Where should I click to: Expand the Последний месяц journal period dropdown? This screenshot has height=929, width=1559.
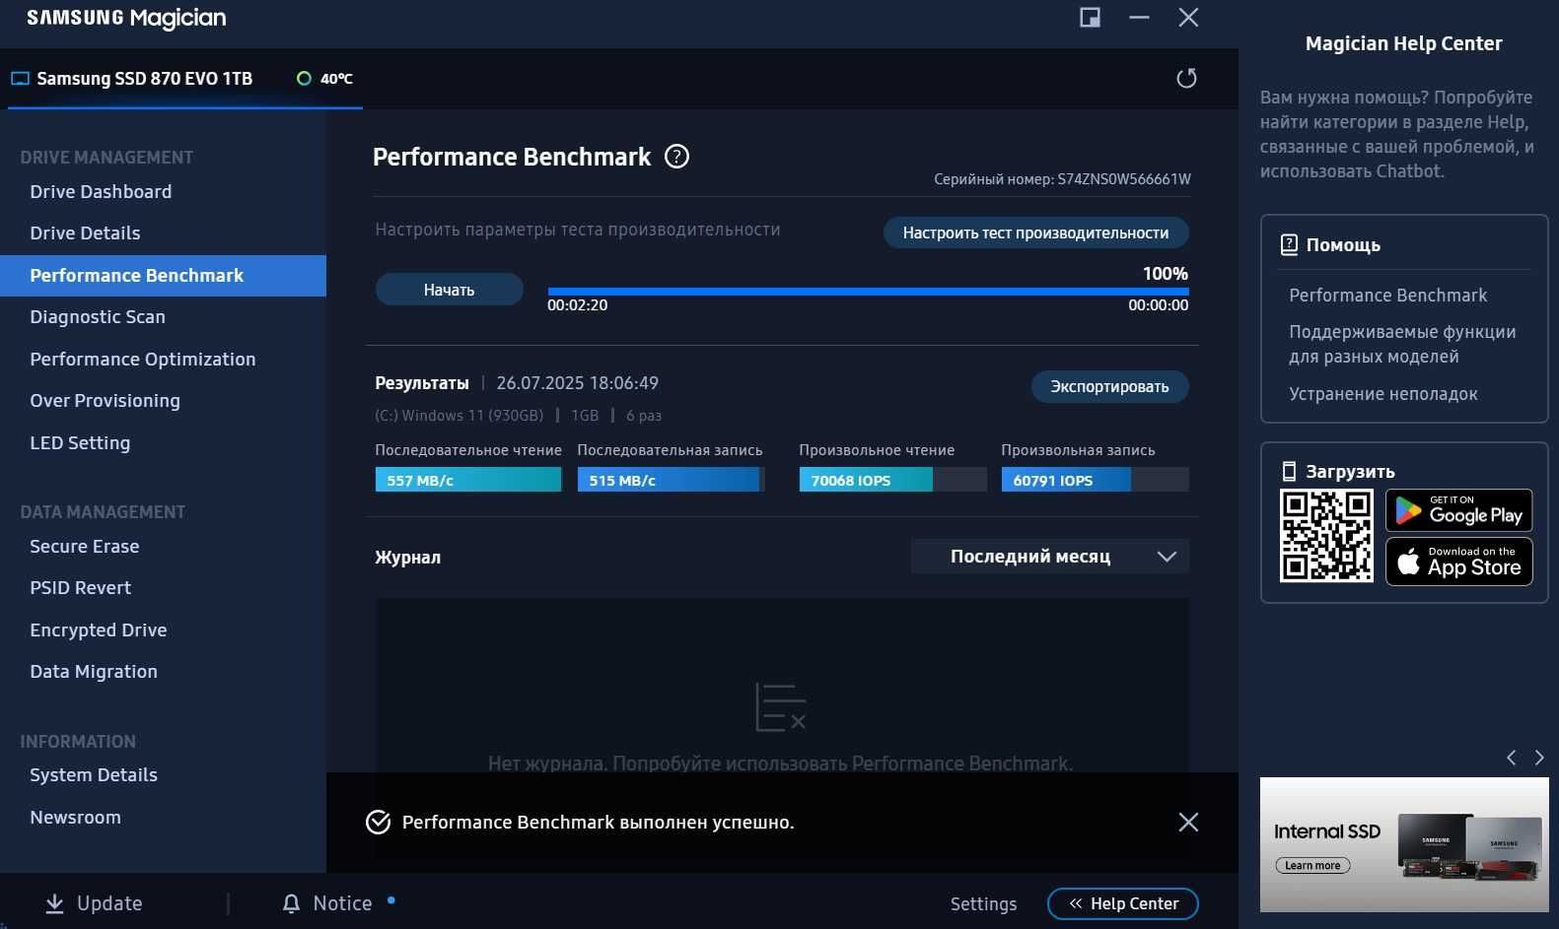tap(1050, 557)
